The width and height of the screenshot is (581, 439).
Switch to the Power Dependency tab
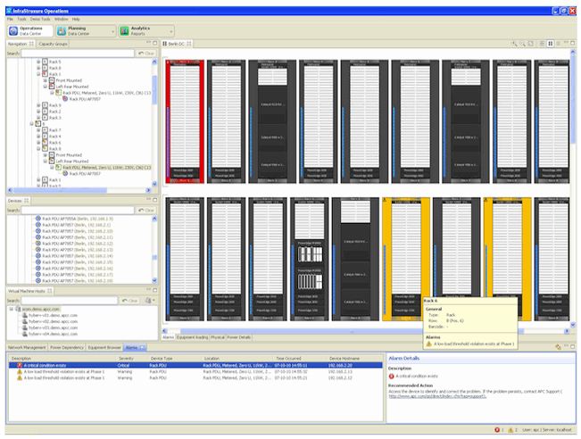tap(68, 345)
